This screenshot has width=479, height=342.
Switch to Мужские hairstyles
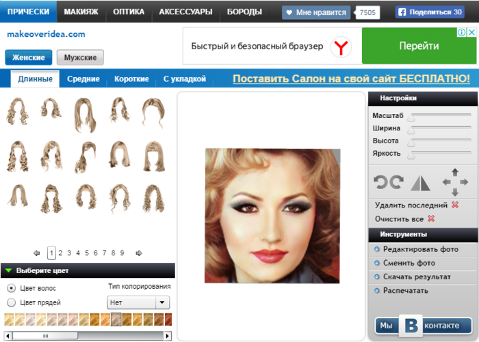tap(80, 58)
